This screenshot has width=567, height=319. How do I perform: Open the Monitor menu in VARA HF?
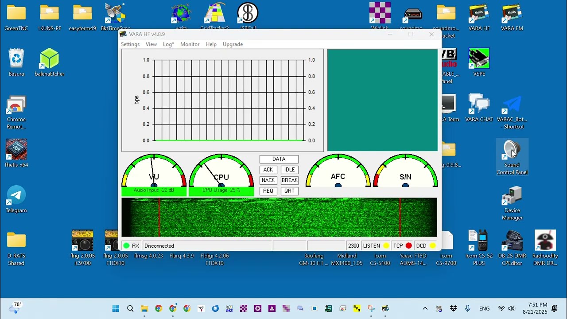(x=190, y=44)
